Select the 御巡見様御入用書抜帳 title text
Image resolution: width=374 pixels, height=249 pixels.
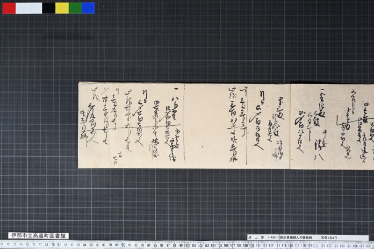pyautogui.click(x=296, y=238)
